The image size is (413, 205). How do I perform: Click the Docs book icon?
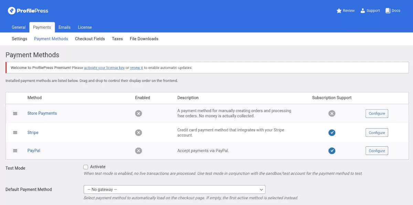coord(388,11)
